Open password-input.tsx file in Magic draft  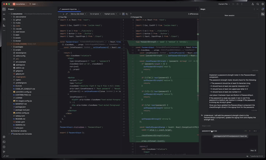click(209, 131)
